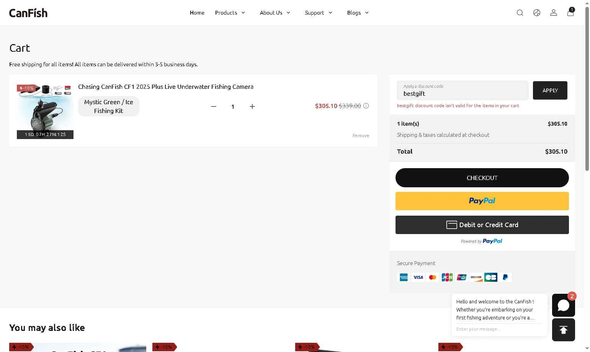
Task: Increase quantity with the plus icon
Action: [252, 106]
